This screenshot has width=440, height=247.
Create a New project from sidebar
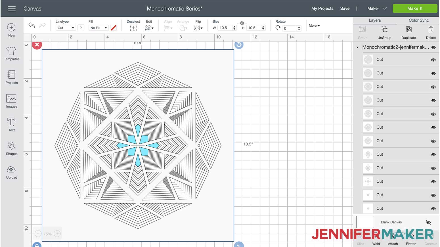tap(11, 30)
